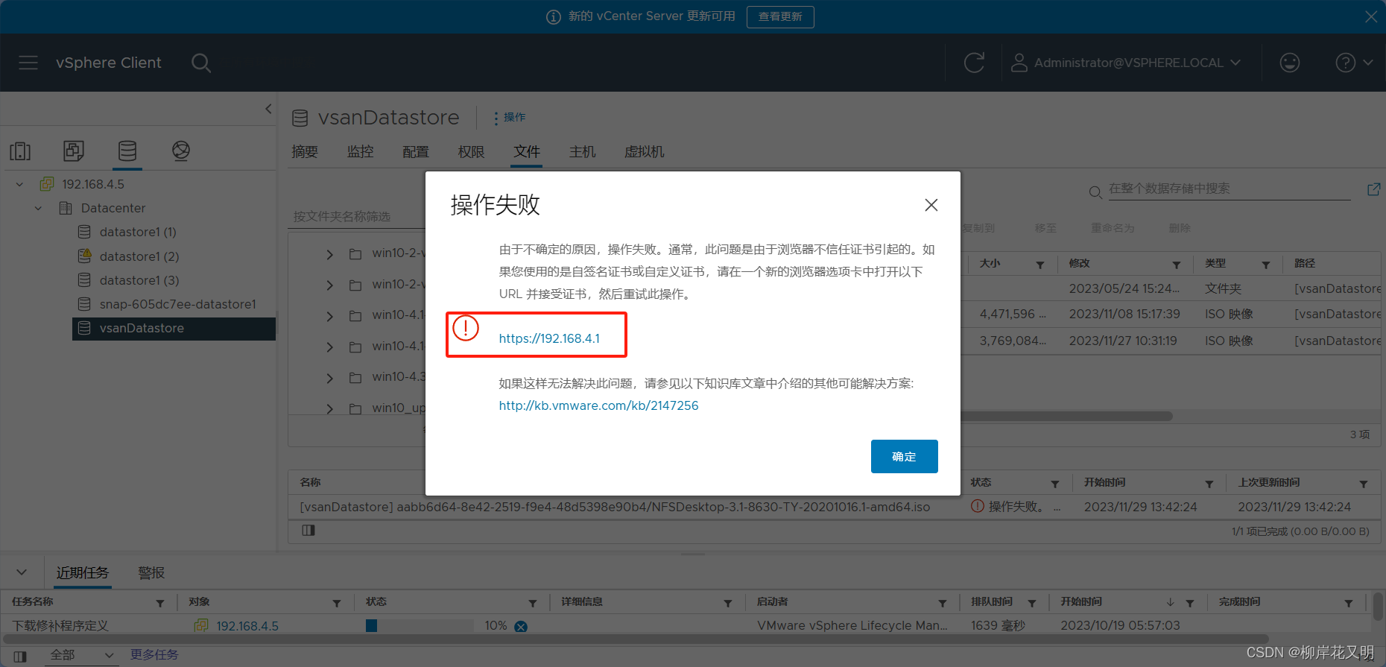The height and width of the screenshot is (667, 1386).
Task: Filter the 状态 column in upload list
Action: [1055, 484]
